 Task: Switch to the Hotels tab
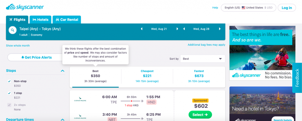pos(40,20)
